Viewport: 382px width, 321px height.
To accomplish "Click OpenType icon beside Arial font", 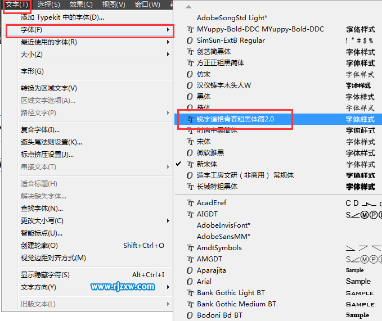I will (x=190, y=282).
